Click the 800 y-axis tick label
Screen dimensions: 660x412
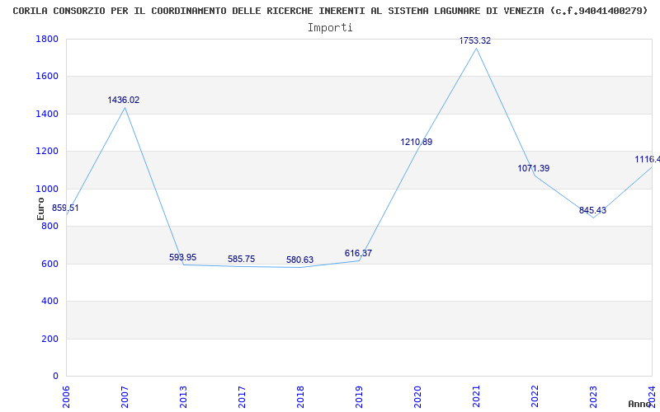50,226
